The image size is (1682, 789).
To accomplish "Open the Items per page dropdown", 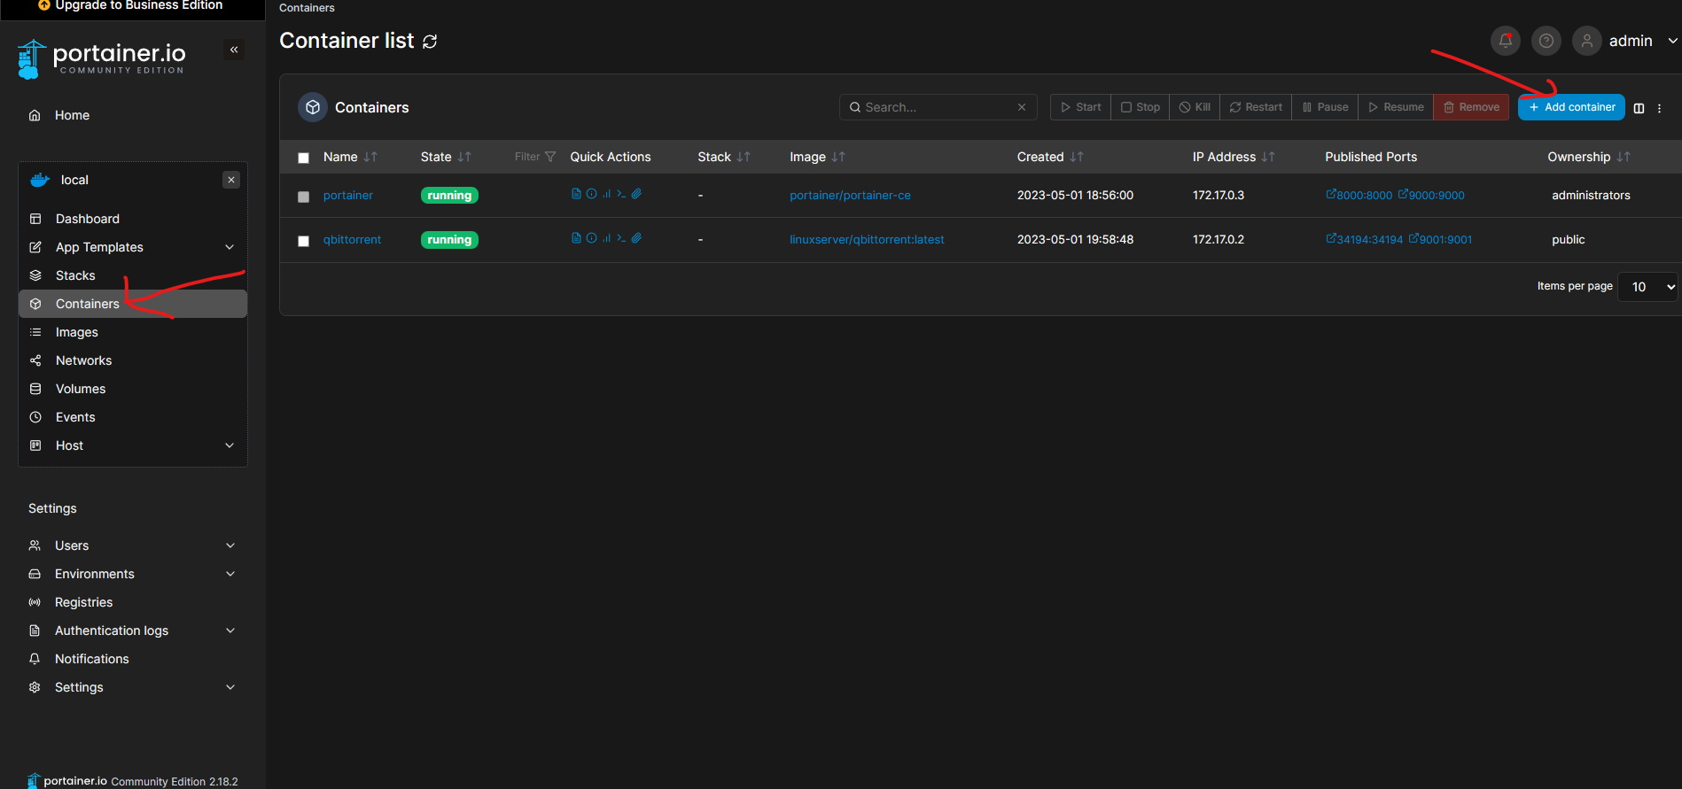I will (1647, 287).
